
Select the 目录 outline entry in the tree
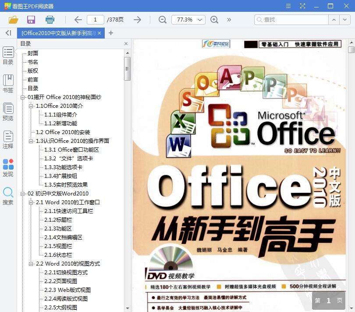[33, 89]
